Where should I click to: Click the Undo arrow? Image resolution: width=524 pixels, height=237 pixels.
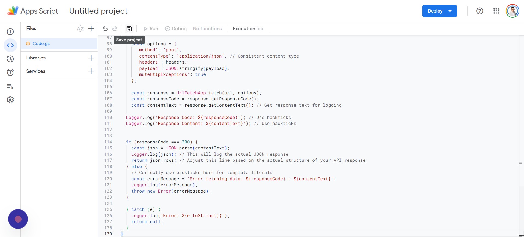coord(105,29)
